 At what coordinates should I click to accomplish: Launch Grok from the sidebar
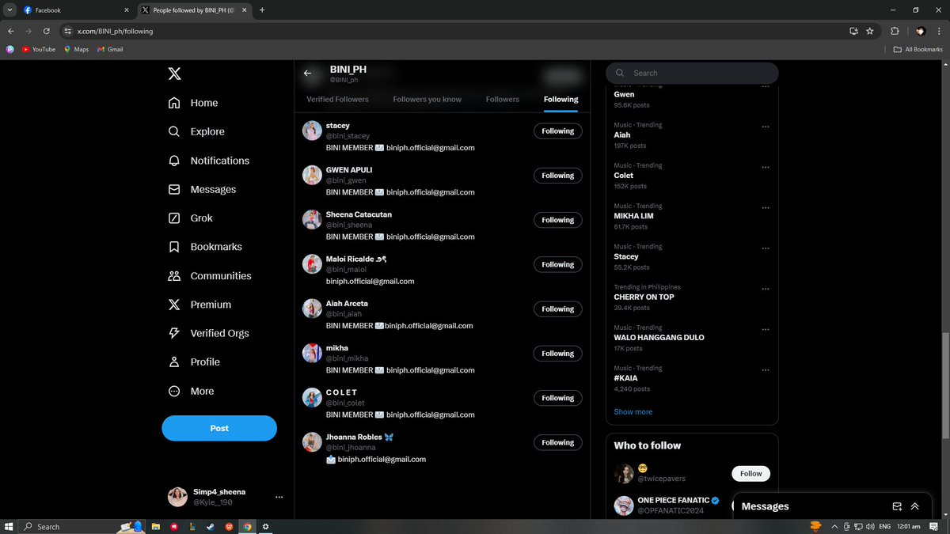[190, 218]
